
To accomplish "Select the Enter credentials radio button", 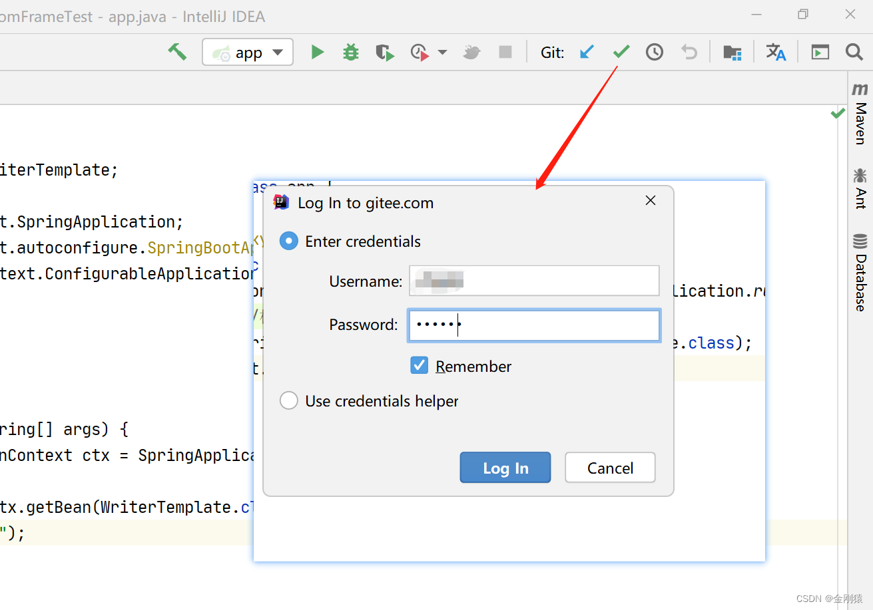I will 289,241.
